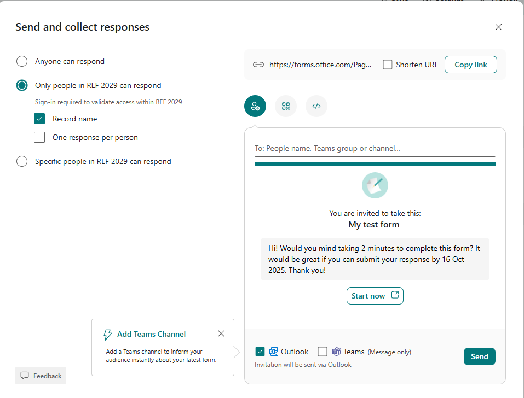
Task: Uncheck the Outlook invitation checkbox
Action: 260,352
